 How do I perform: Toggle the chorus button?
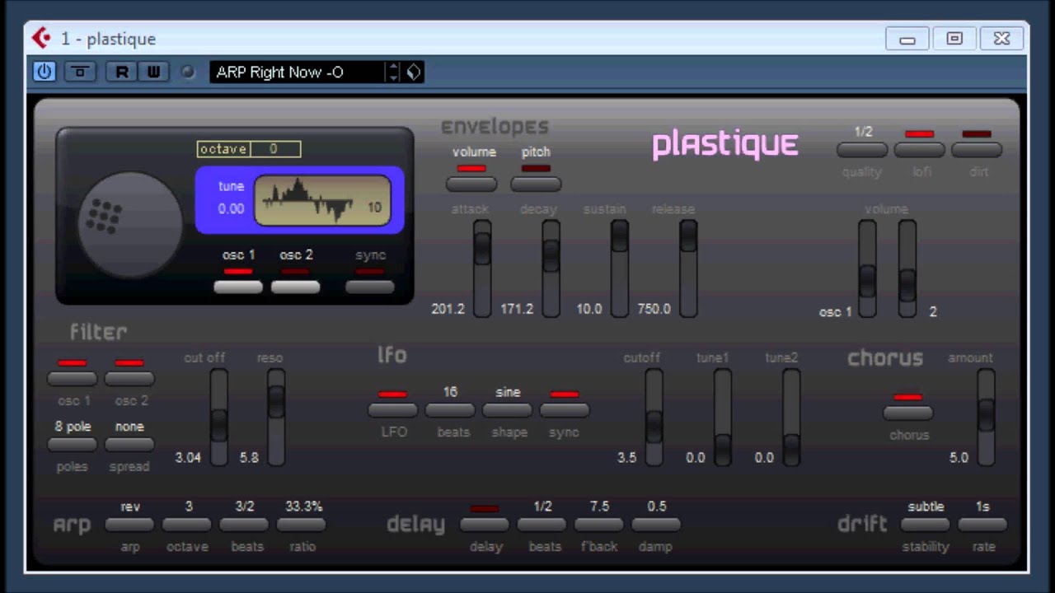[x=908, y=413]
